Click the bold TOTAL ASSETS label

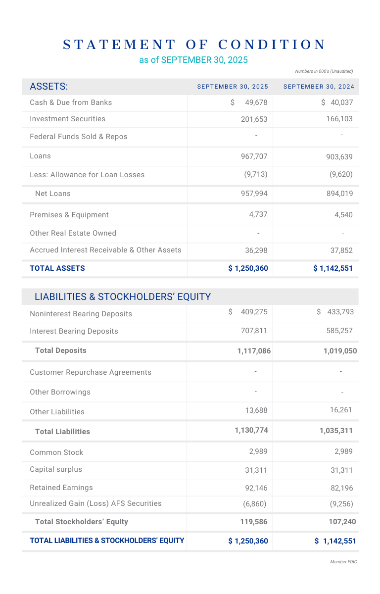(x=57, y=268)
